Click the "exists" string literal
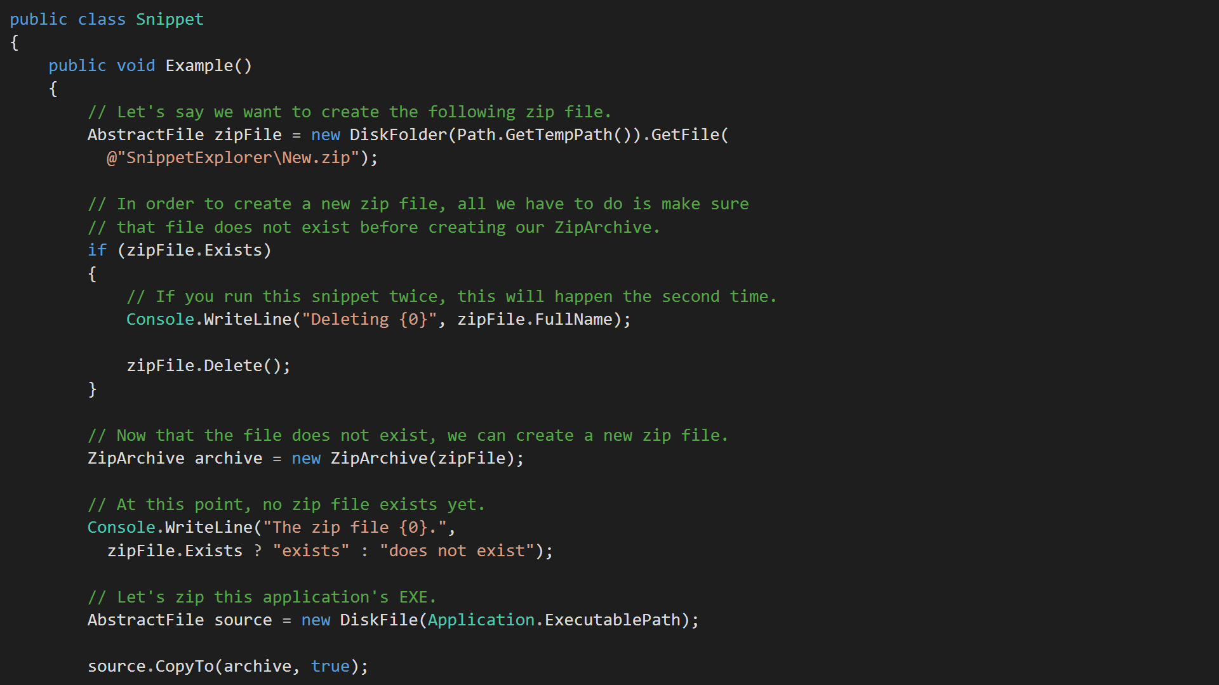The image size is (1219, 685). pos(311,551)
